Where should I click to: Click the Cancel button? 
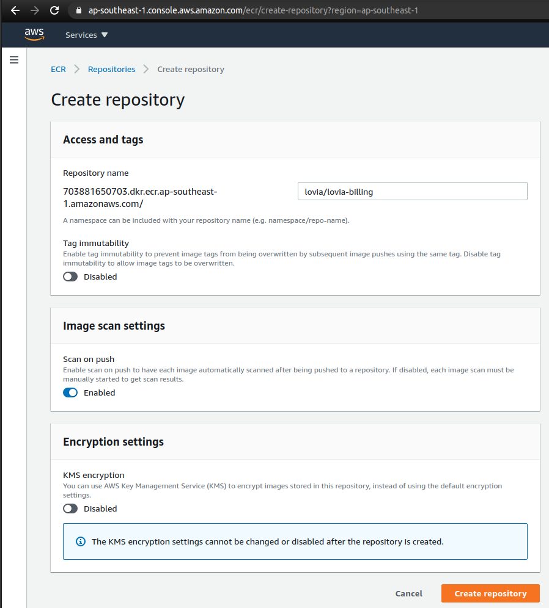409,593
